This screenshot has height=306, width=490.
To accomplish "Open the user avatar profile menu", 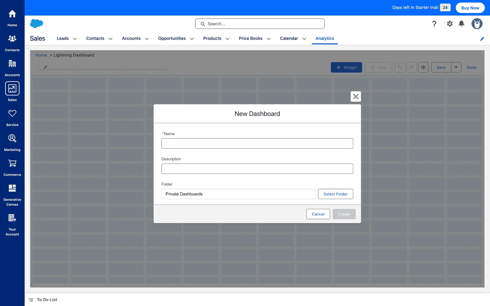I will tap(477, 24).
